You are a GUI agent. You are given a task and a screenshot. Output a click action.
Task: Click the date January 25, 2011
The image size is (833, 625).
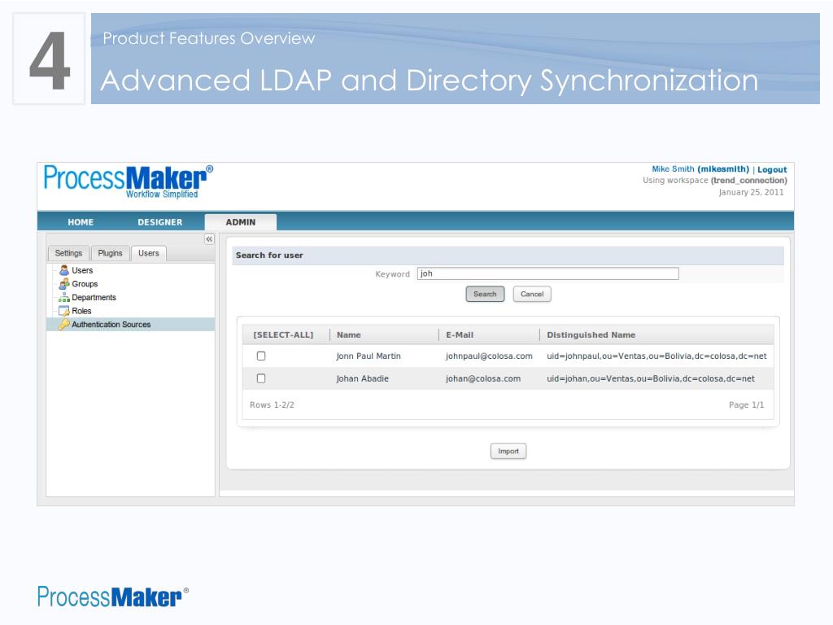coord(751,192)
